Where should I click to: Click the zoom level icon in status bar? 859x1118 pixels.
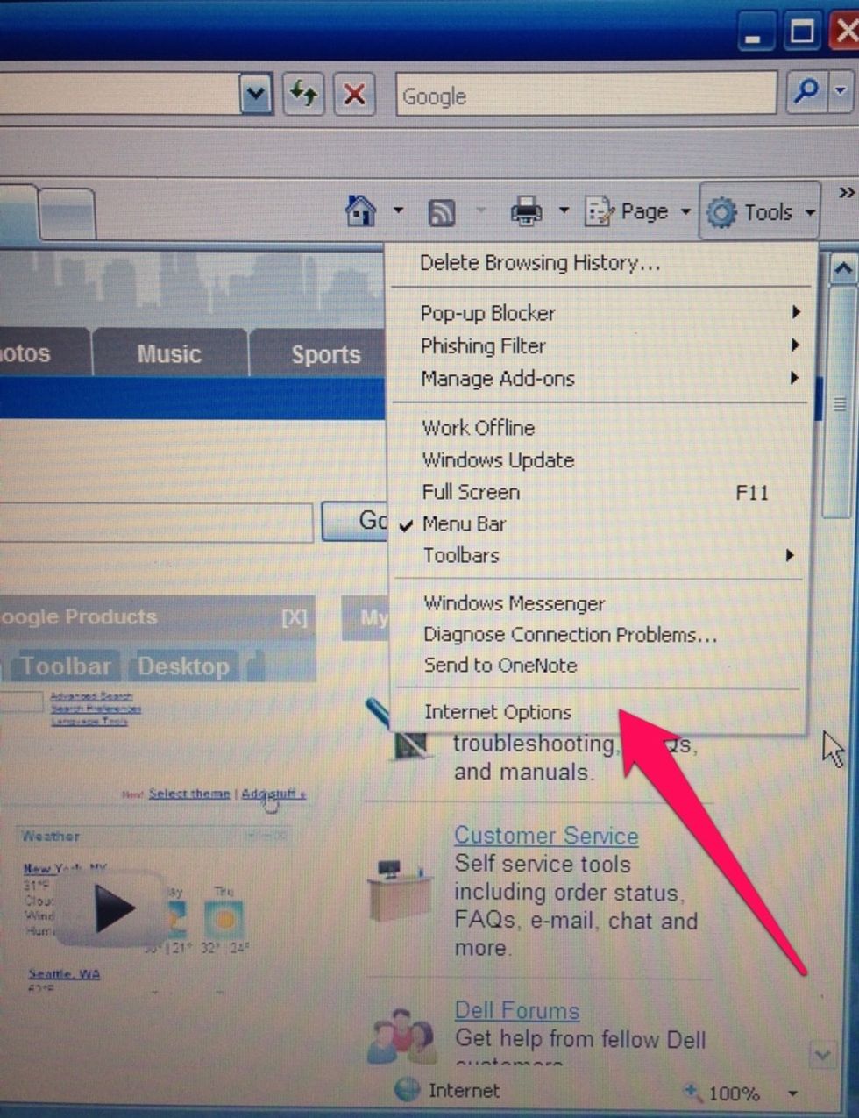[x=693, y=1092]
